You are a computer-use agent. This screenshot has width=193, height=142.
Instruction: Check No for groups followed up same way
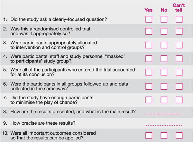click(164, 86)
